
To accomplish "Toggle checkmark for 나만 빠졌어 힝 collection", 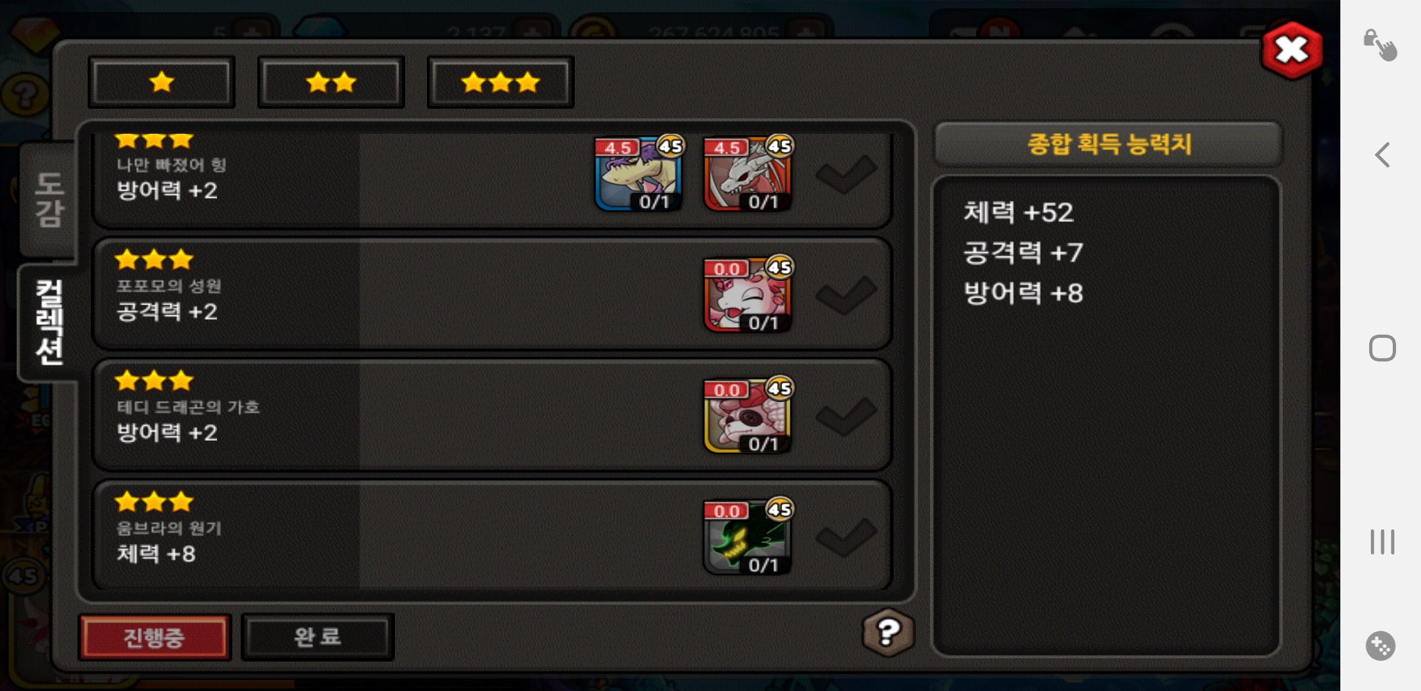I will (846, 173).
